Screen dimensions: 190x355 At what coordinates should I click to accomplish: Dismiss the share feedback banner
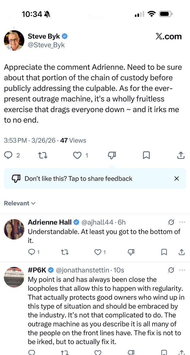tap(177, 178)
